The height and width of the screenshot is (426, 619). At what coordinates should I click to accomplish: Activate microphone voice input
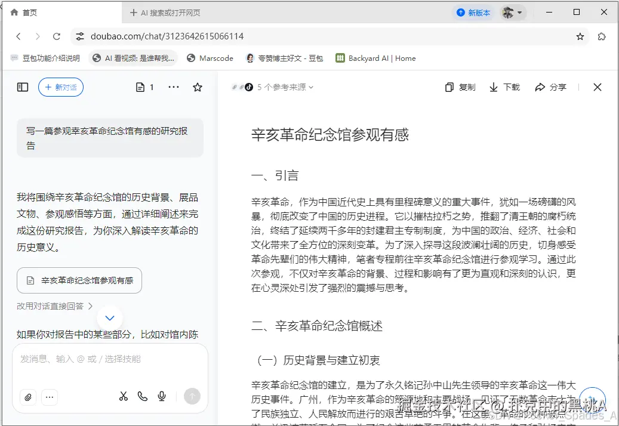[x=161, y=396]
